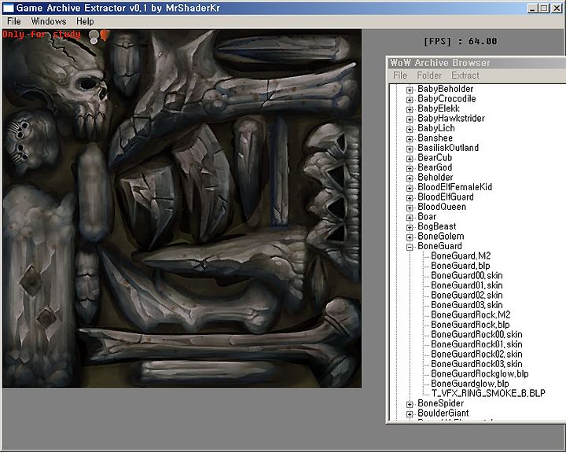Select file BoneGuardRock01.skin
This screenshot has width=566, height=452.
(476, 344)
